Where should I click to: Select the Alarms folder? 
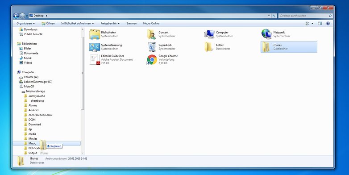coord(30,105)
